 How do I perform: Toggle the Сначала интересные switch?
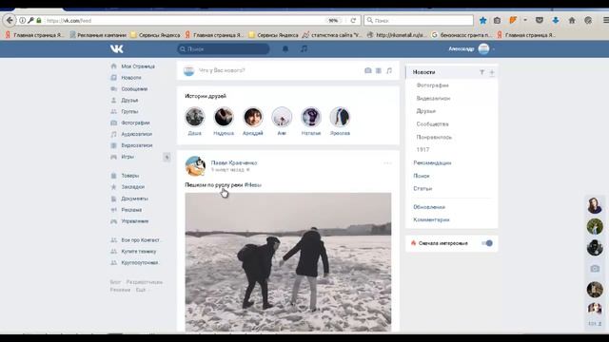click(487, 243)
